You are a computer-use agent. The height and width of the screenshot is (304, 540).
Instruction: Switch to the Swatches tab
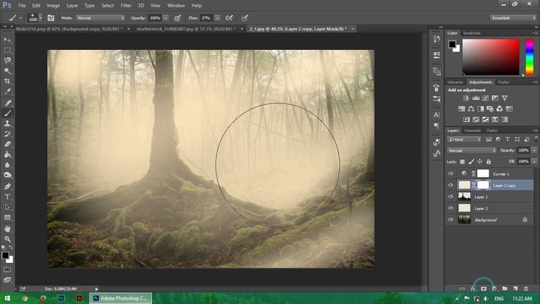(472, 33)
